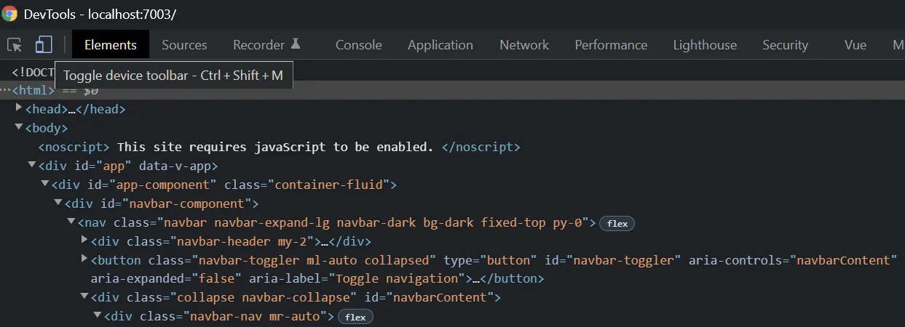The height and width of the screenshot is (327, 905).
Task: Open the Lighthouse tab
Action: (x=705, y=45)
